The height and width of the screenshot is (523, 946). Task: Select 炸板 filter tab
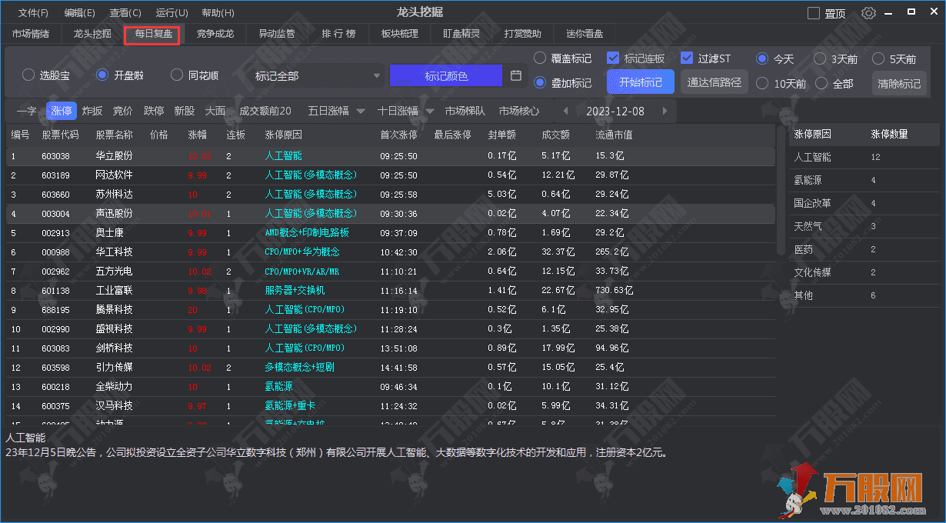click(x=92, y=111)
